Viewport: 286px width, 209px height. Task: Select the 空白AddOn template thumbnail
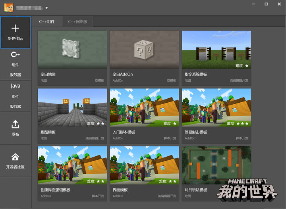tap(145, 50)
